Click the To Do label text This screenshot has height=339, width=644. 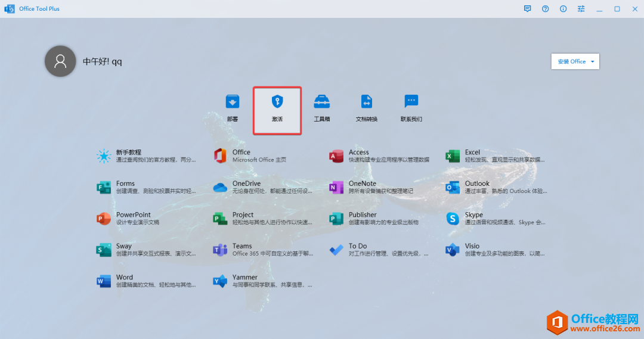358,246
